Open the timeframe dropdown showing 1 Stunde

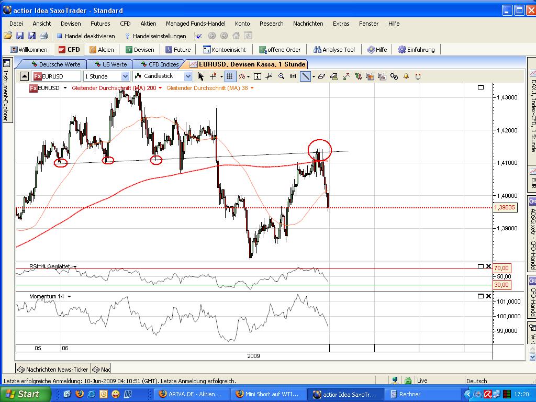point(125,76)
